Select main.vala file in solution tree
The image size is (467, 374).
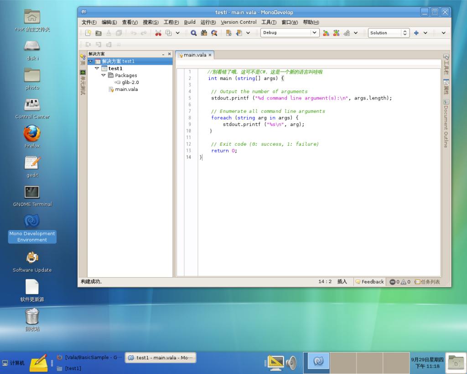[123, 89]
